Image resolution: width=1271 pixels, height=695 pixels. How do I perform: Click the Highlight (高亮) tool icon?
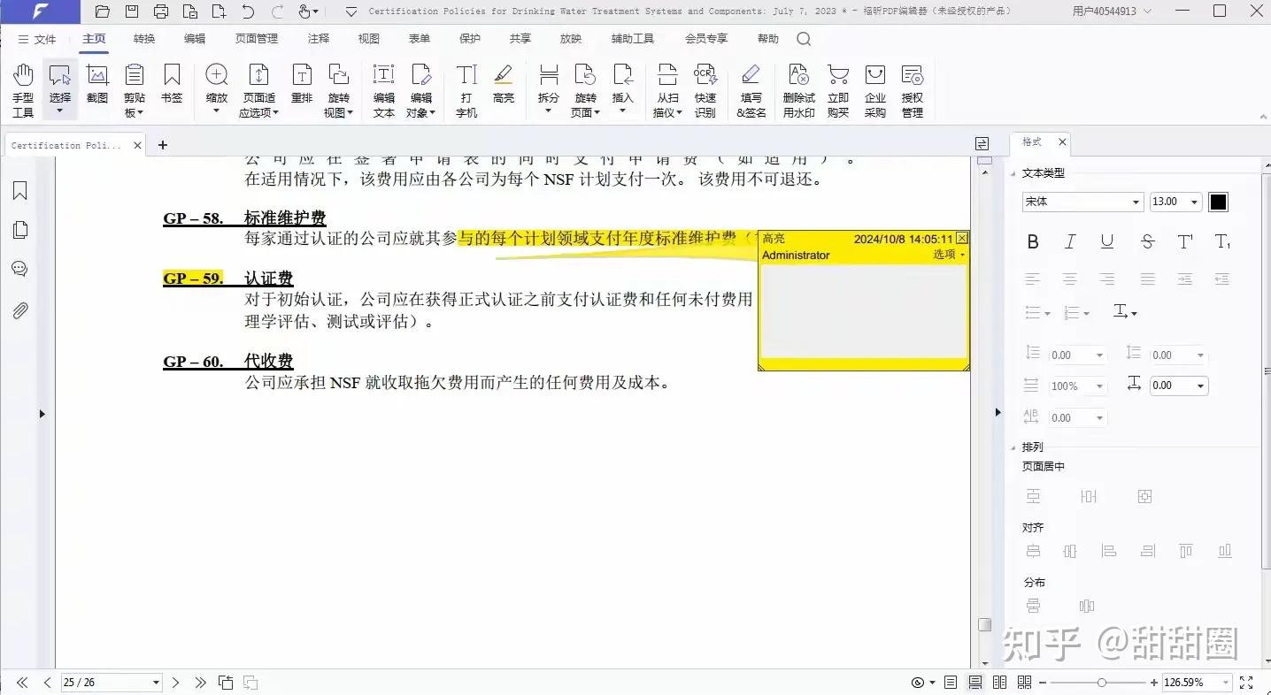point(504,84)
